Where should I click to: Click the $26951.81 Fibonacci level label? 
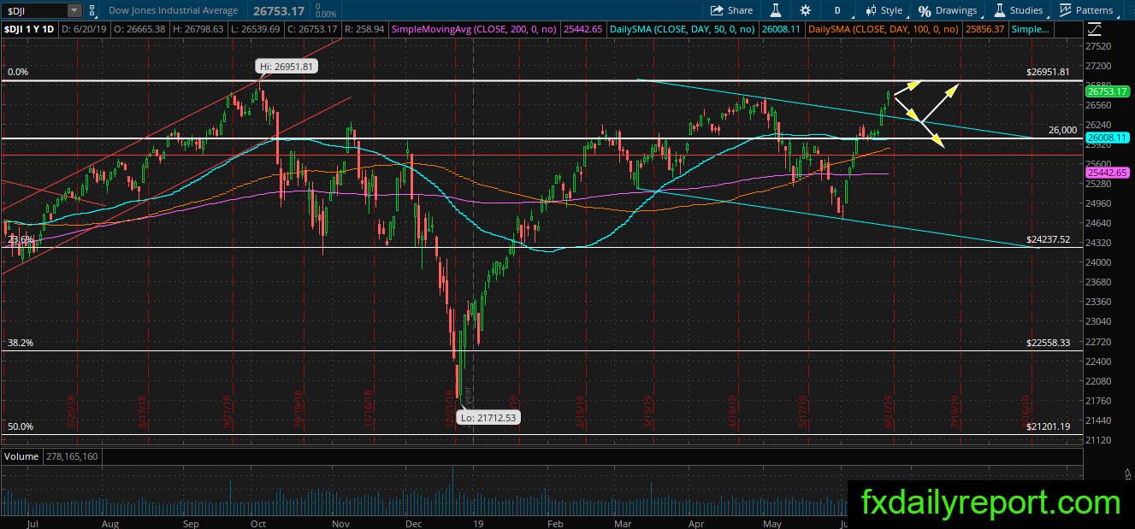(1048, 73)
